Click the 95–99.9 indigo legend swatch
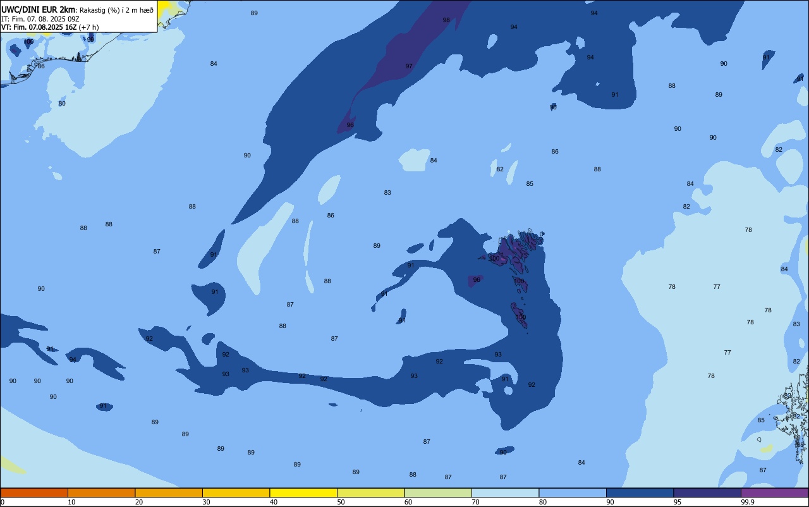Image resolution: width=809 pixels, height=507 pixels. tap(707, 492)
